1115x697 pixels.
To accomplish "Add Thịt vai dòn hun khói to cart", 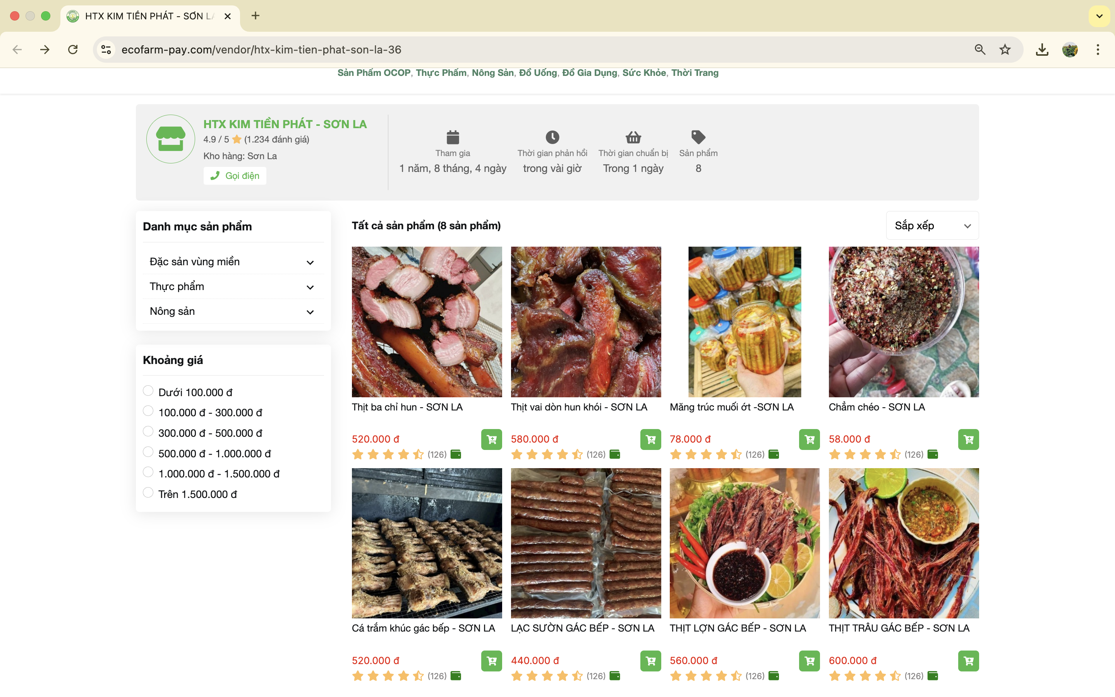I will (650, 439).
